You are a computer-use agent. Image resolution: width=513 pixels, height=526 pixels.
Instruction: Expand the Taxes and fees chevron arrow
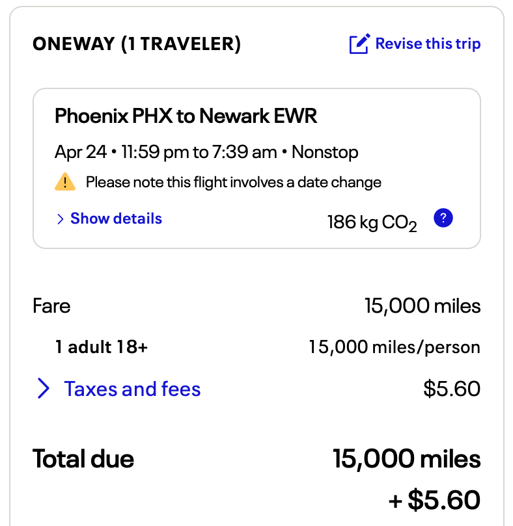coord(44,389)
